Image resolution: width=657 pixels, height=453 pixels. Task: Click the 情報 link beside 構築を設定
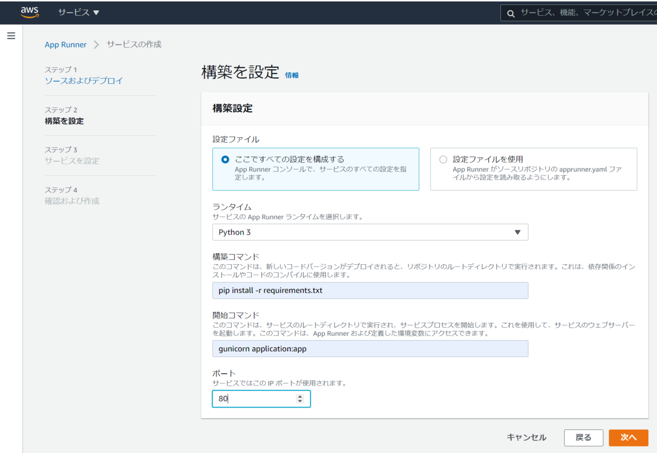pos(292,75)
